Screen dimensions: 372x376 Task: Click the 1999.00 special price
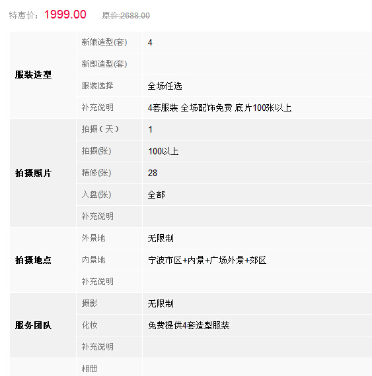pos(65,15)
